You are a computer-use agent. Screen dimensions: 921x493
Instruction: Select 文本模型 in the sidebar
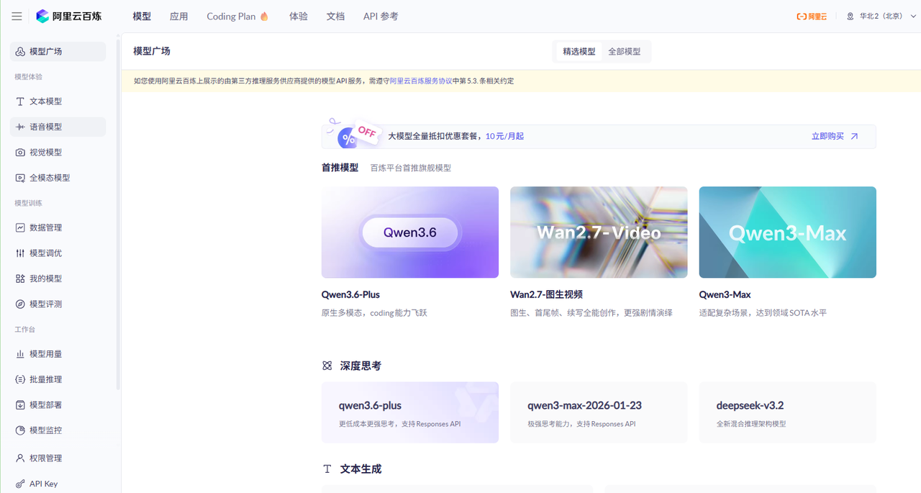[x=45, y=101]
